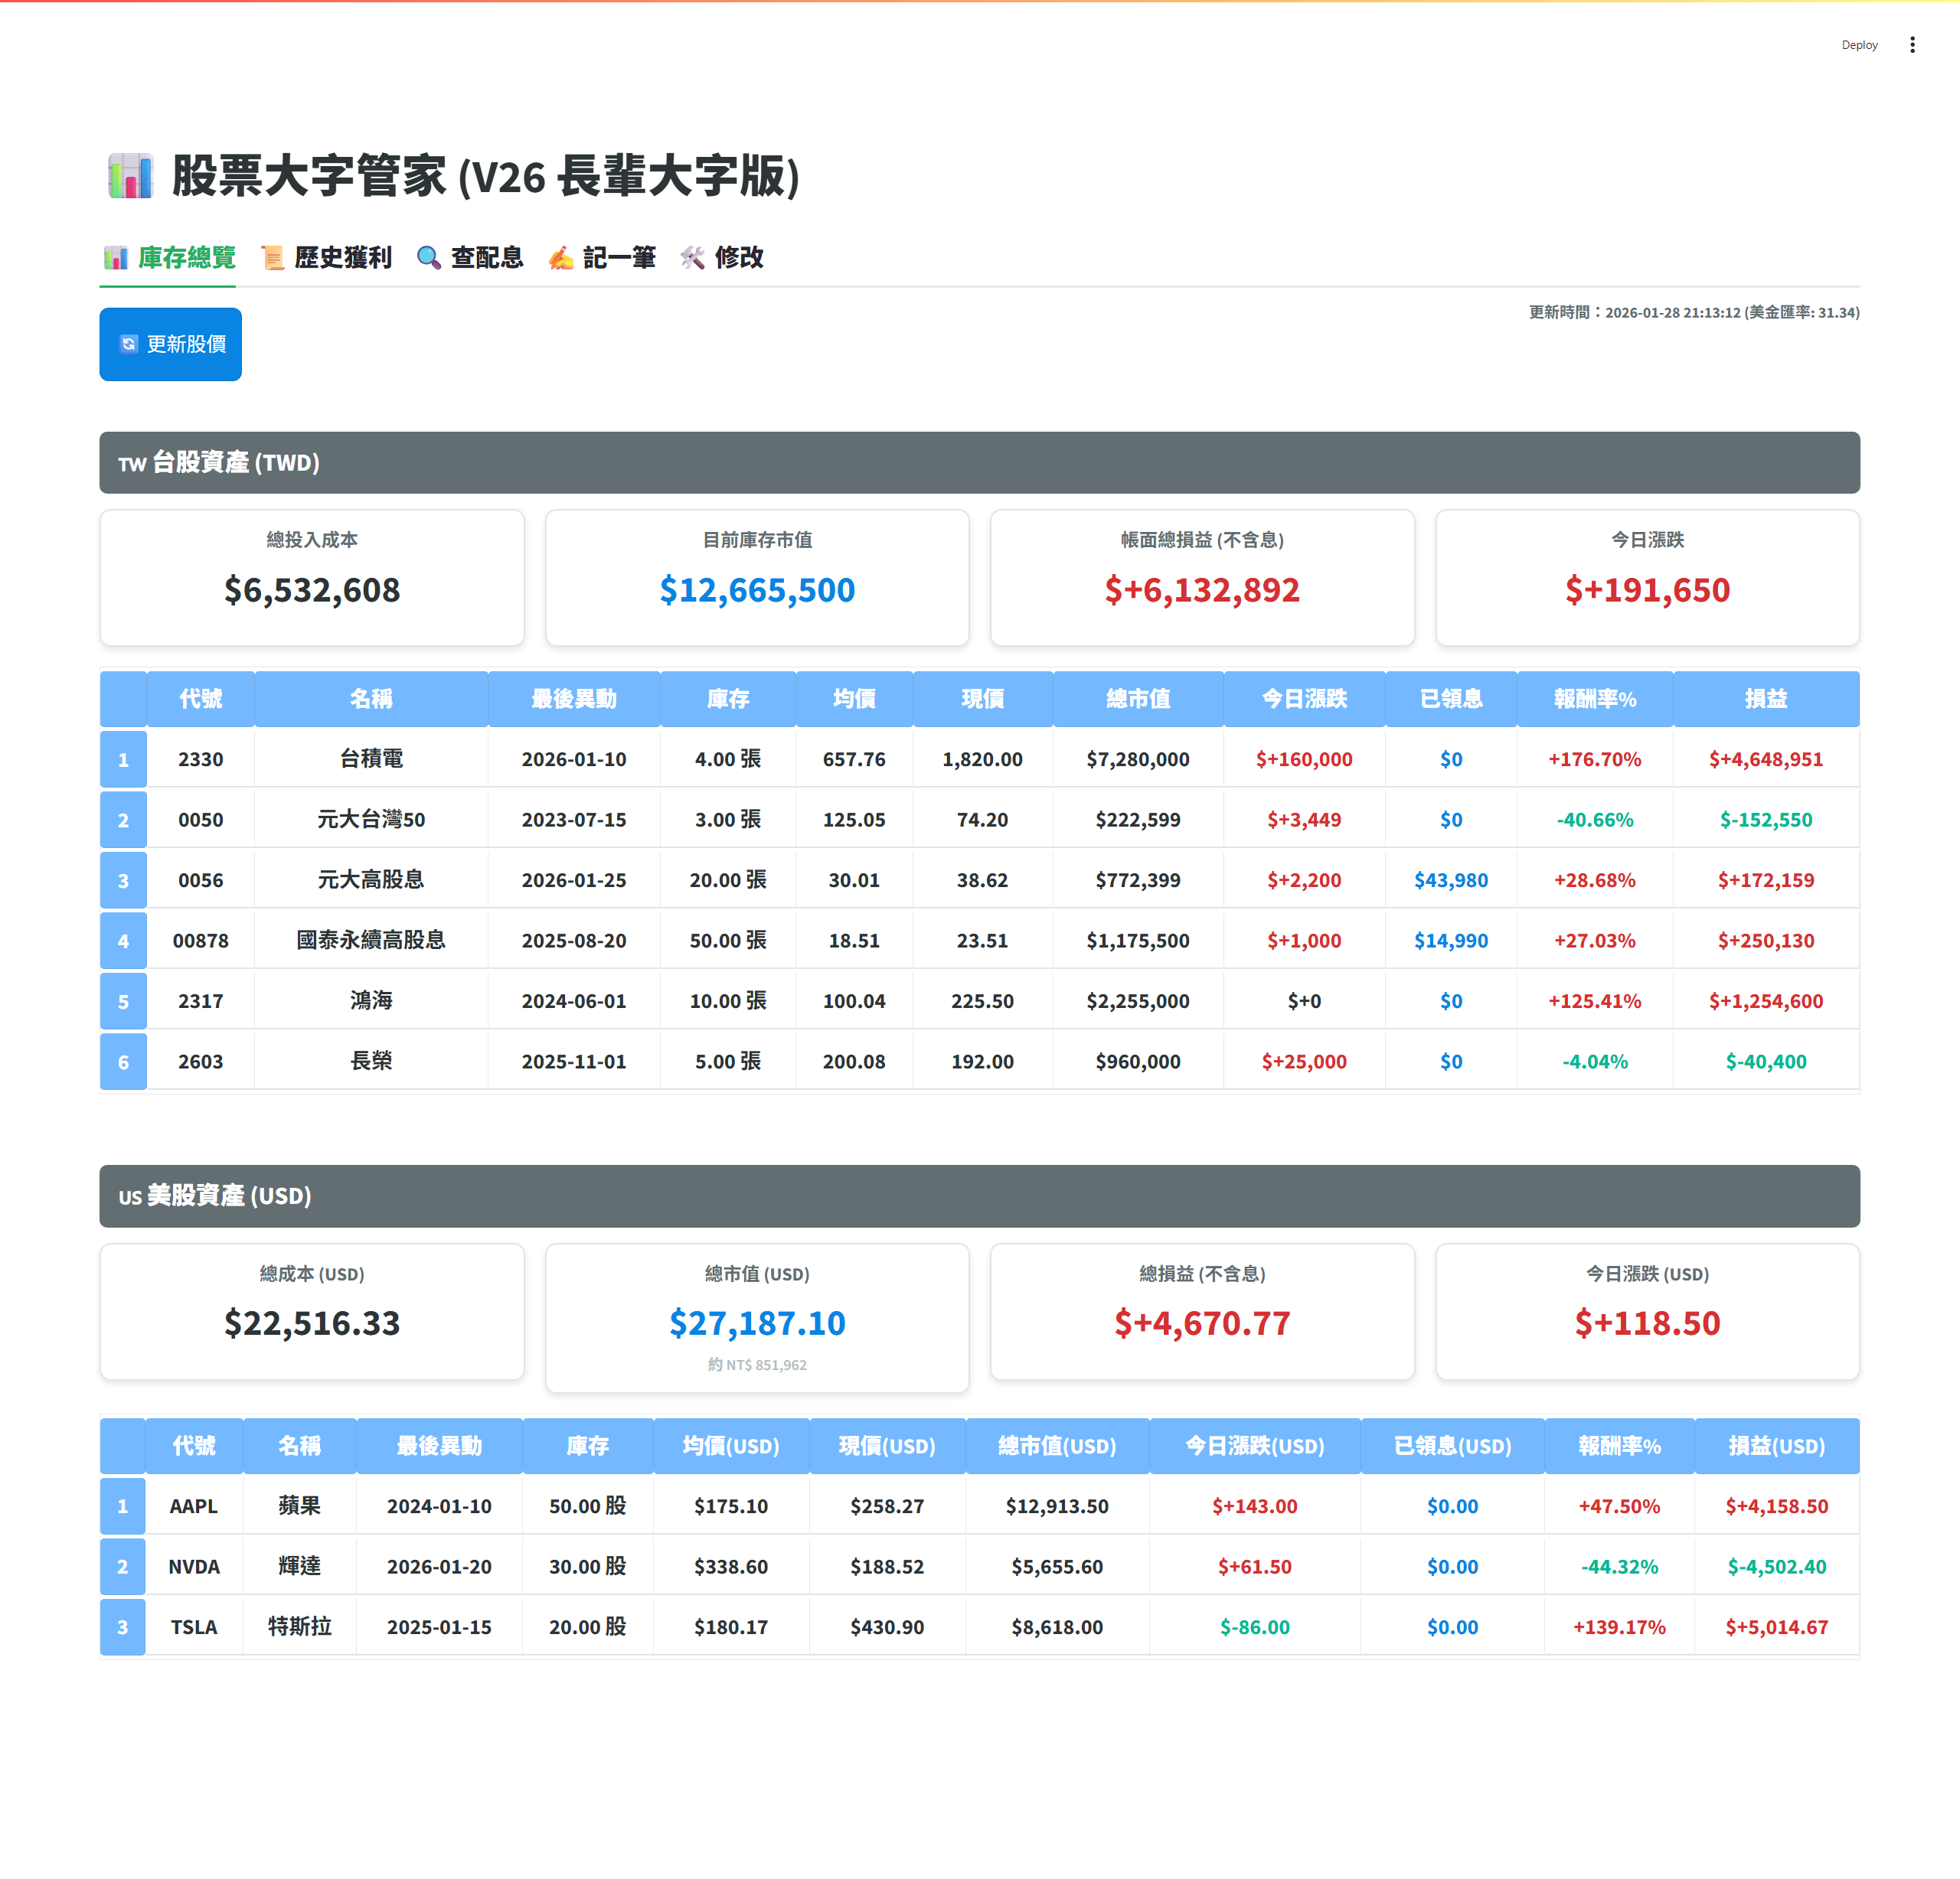Click row number 3 of TSLA row
Screen dimensions: 1960x1879
coord(123,1626)
